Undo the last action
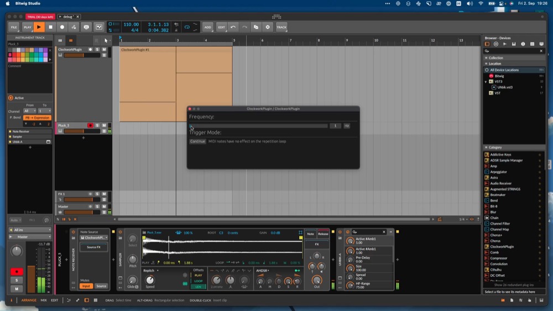 (233, 27)
